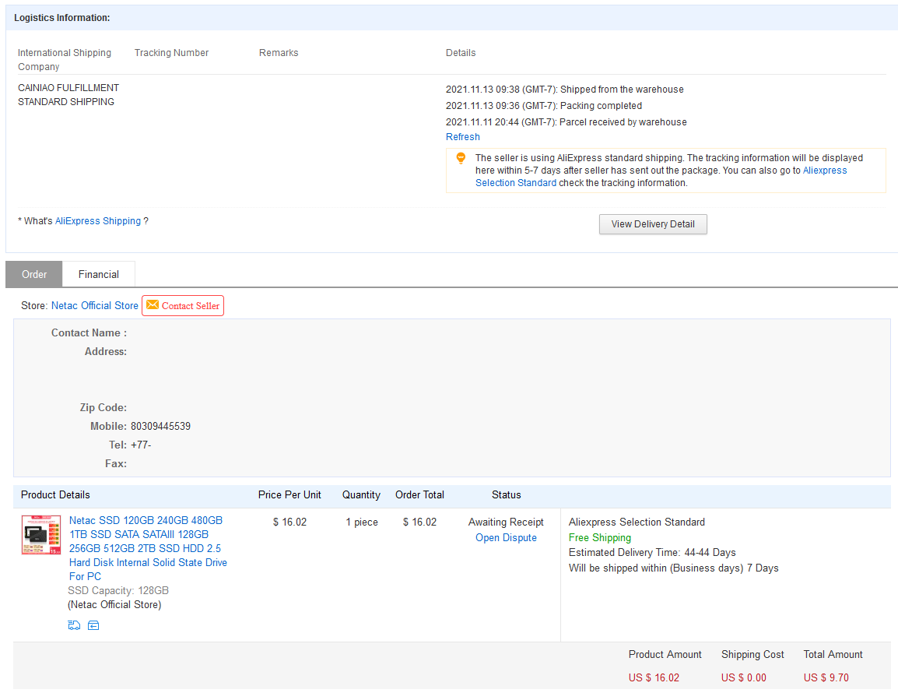Screen dimensions: 898x693
Task: Click the Remarks column header
Action: (279, 53)
